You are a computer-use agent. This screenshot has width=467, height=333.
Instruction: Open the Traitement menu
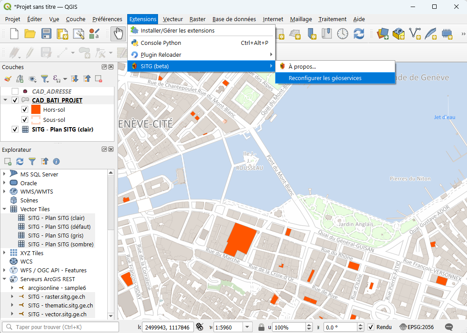click(x=332, y=19)
